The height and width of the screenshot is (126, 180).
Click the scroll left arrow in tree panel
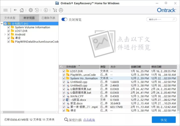coord(1,112)
